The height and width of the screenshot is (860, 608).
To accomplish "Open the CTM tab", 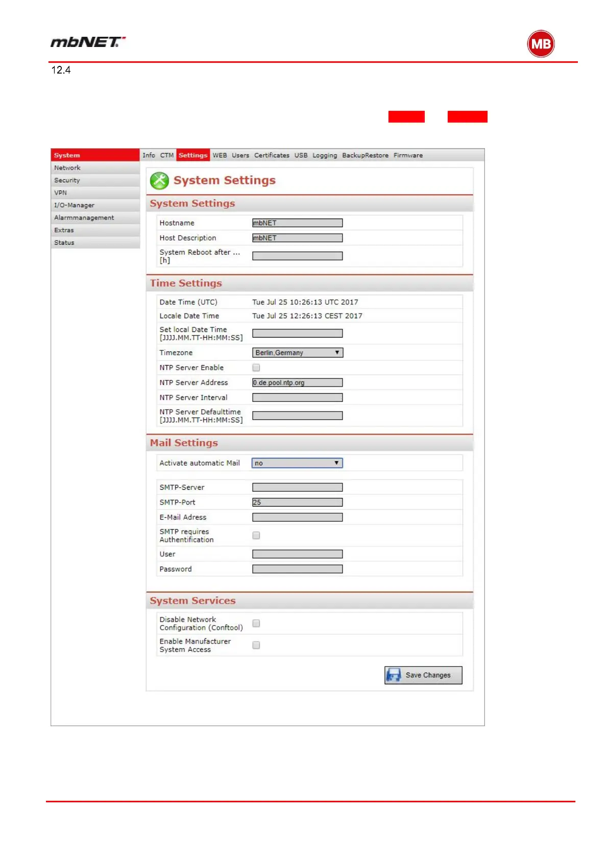I will [x=167, y=155].
